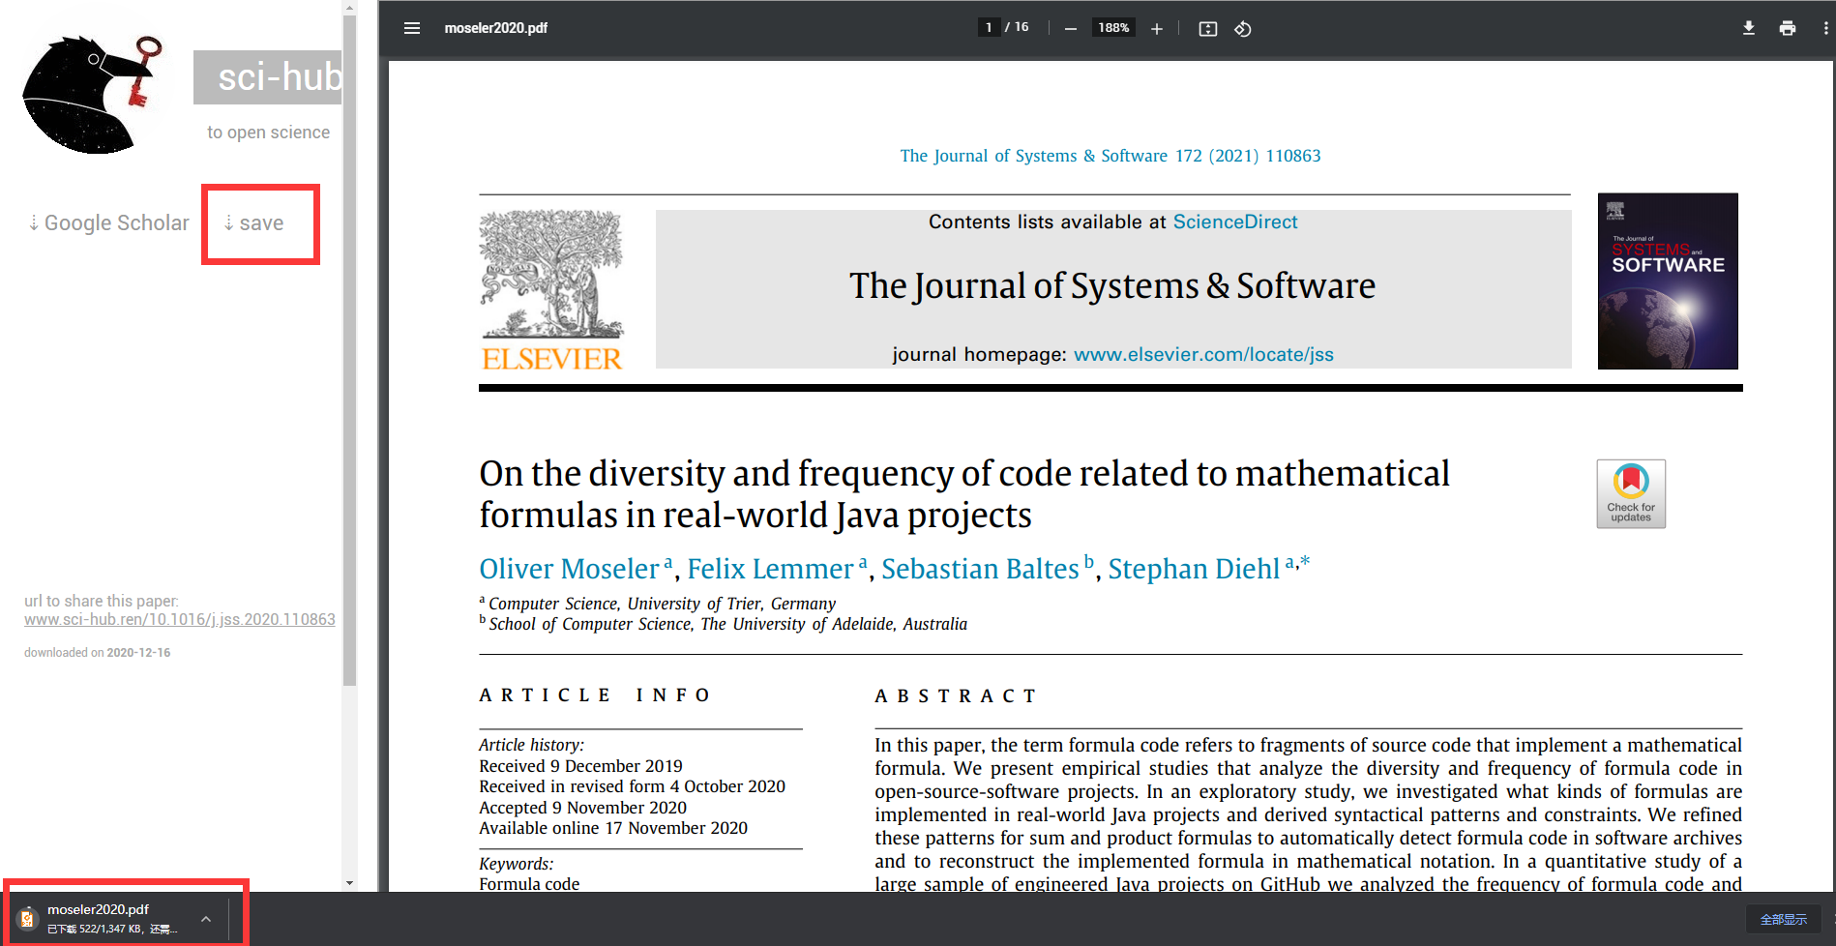Image resolution: width=1836 pixels, height=946 pixels.
Task: Open the PDF viewer more options menu
Action: [x=1825, y=28]
